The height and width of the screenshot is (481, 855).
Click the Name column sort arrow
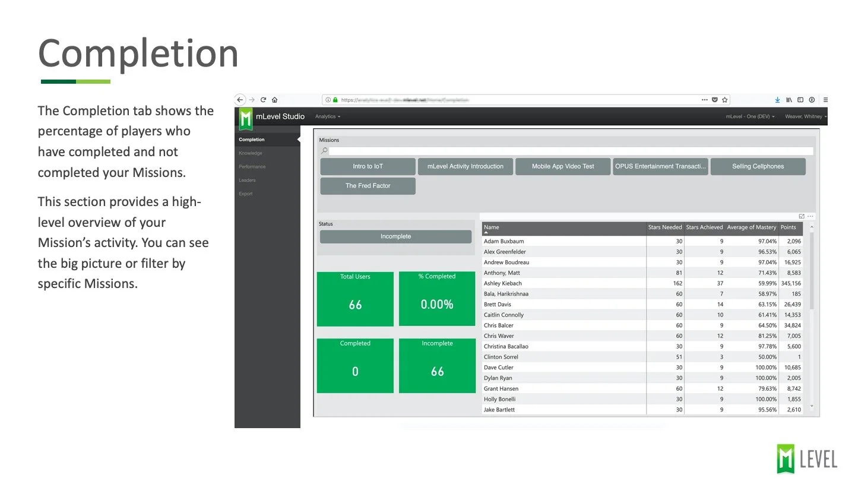(486, 233)
